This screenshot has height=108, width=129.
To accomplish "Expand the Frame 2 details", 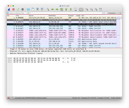I will [x=8, y=49].
